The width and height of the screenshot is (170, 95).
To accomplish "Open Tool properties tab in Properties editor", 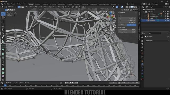I will pos(142,37).
